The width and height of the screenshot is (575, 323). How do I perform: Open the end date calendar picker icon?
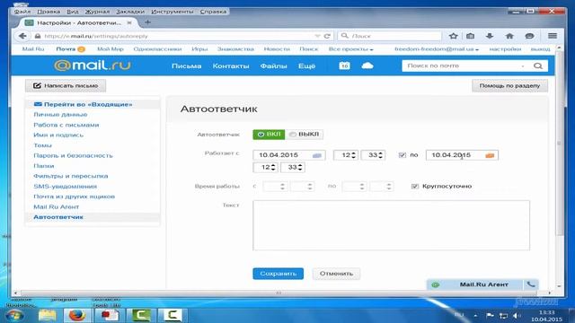click(x=490, y=155)
